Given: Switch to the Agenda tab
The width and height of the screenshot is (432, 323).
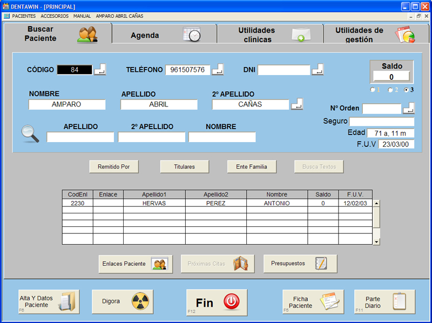Looking at the screenshot, I should 164,35.
